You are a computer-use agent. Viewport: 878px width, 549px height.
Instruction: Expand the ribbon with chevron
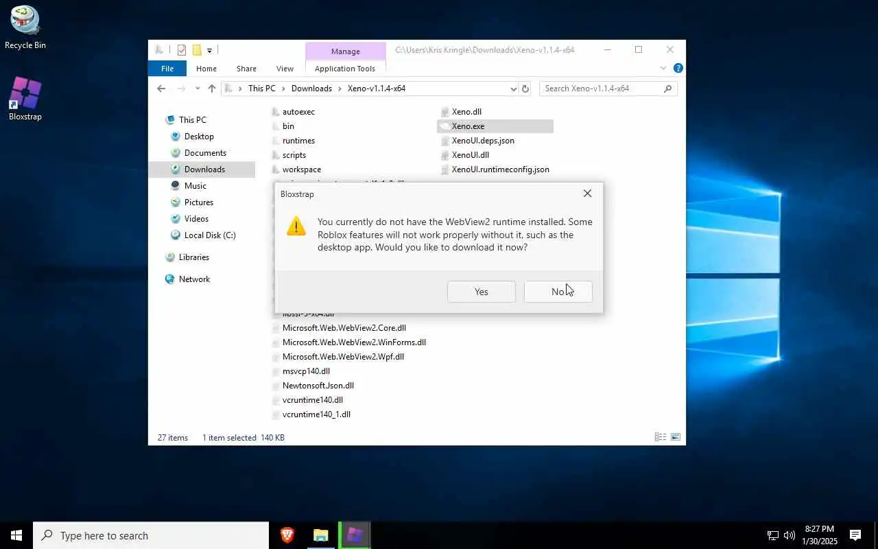663,68
